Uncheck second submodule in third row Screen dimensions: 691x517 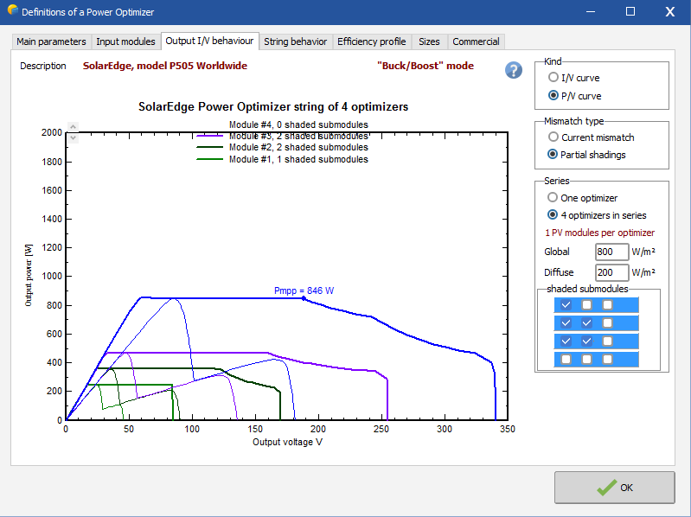click(x=586, y=341)
